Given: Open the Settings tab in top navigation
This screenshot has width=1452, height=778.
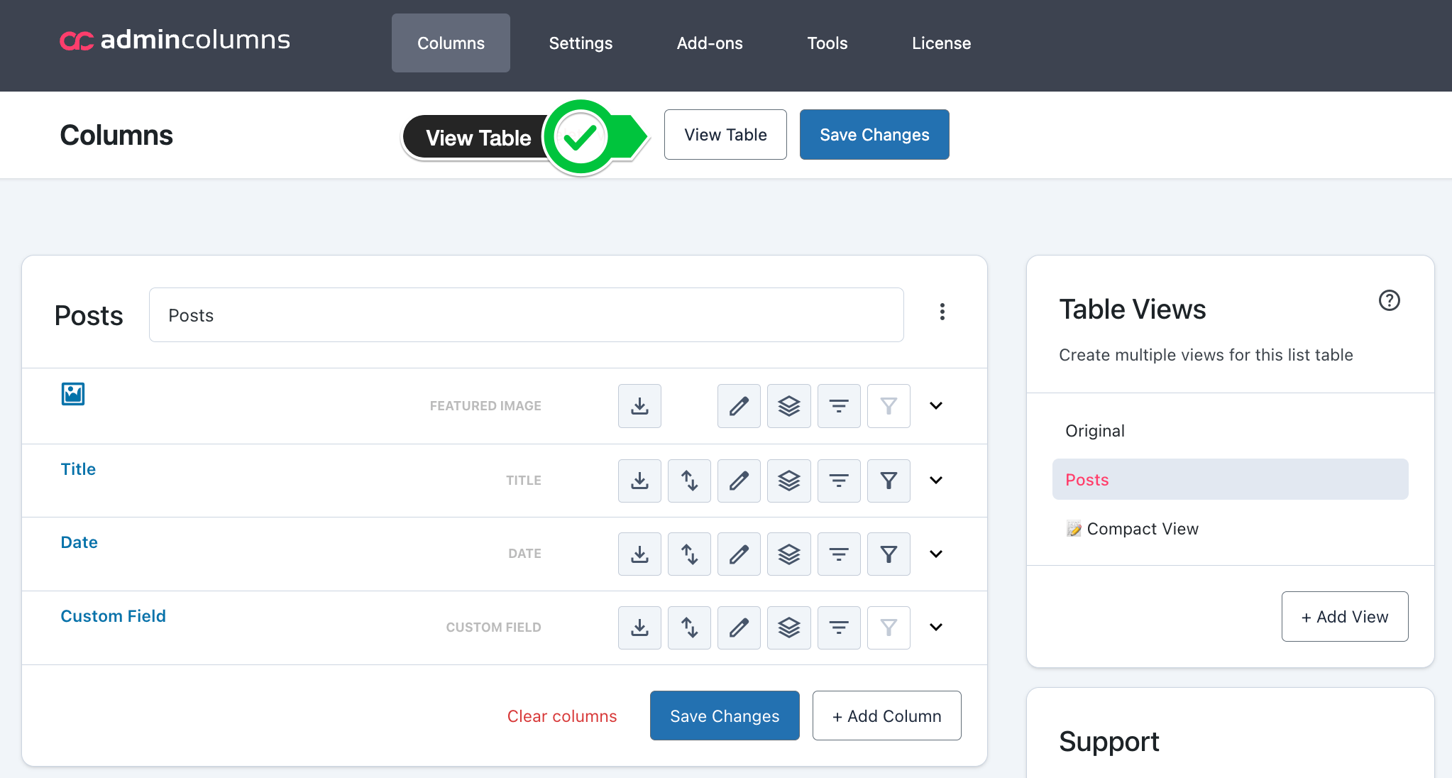Looking at the screenshot, I should click(581, 43).
